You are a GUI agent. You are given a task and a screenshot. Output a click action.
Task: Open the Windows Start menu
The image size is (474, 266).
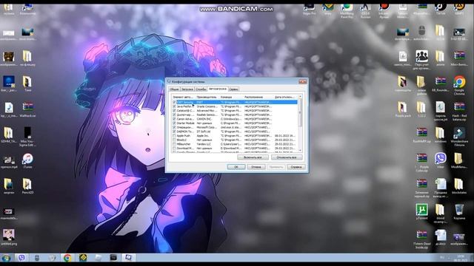click(6, 258)
